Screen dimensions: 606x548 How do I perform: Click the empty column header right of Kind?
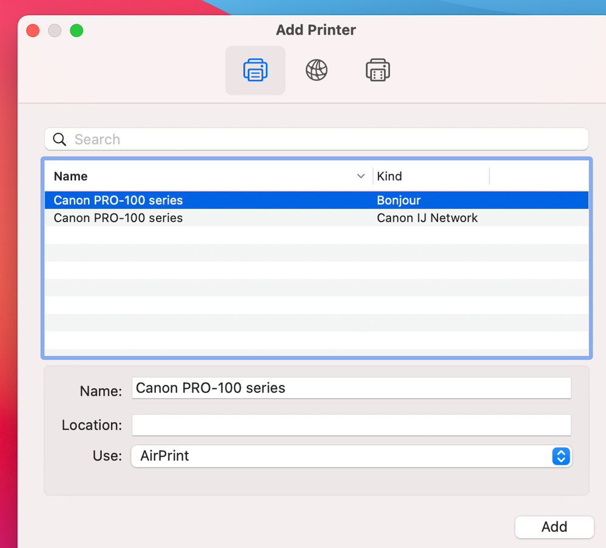538,177
